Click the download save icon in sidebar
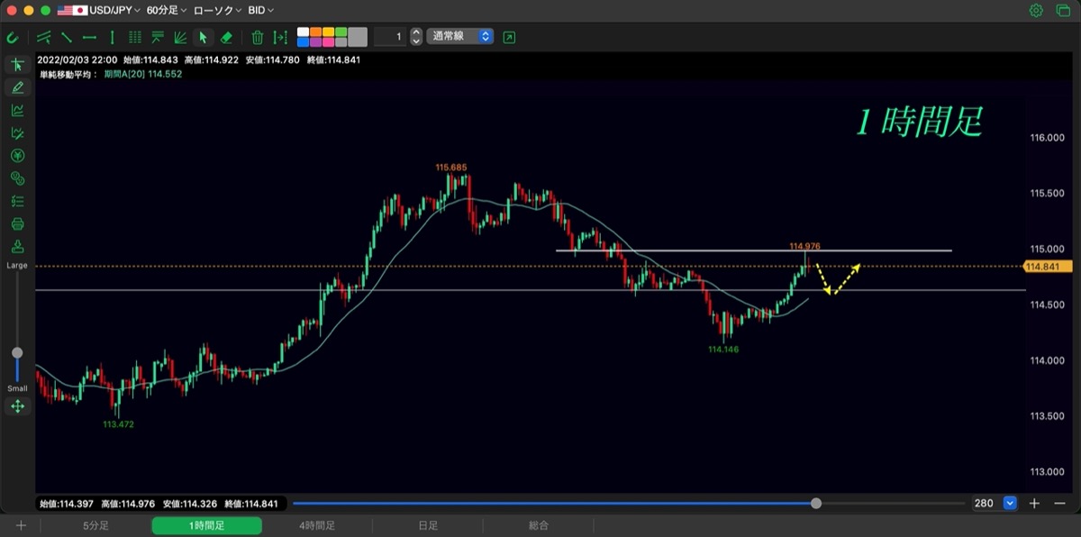The width and height of the screenshot is (1081, 537). [17, 246]
